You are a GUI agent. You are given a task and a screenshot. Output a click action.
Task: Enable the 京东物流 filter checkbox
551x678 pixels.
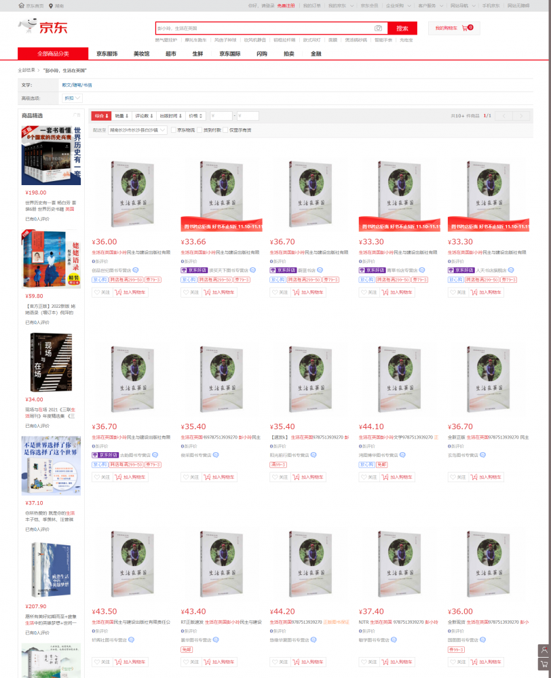(x=173, y=130)
